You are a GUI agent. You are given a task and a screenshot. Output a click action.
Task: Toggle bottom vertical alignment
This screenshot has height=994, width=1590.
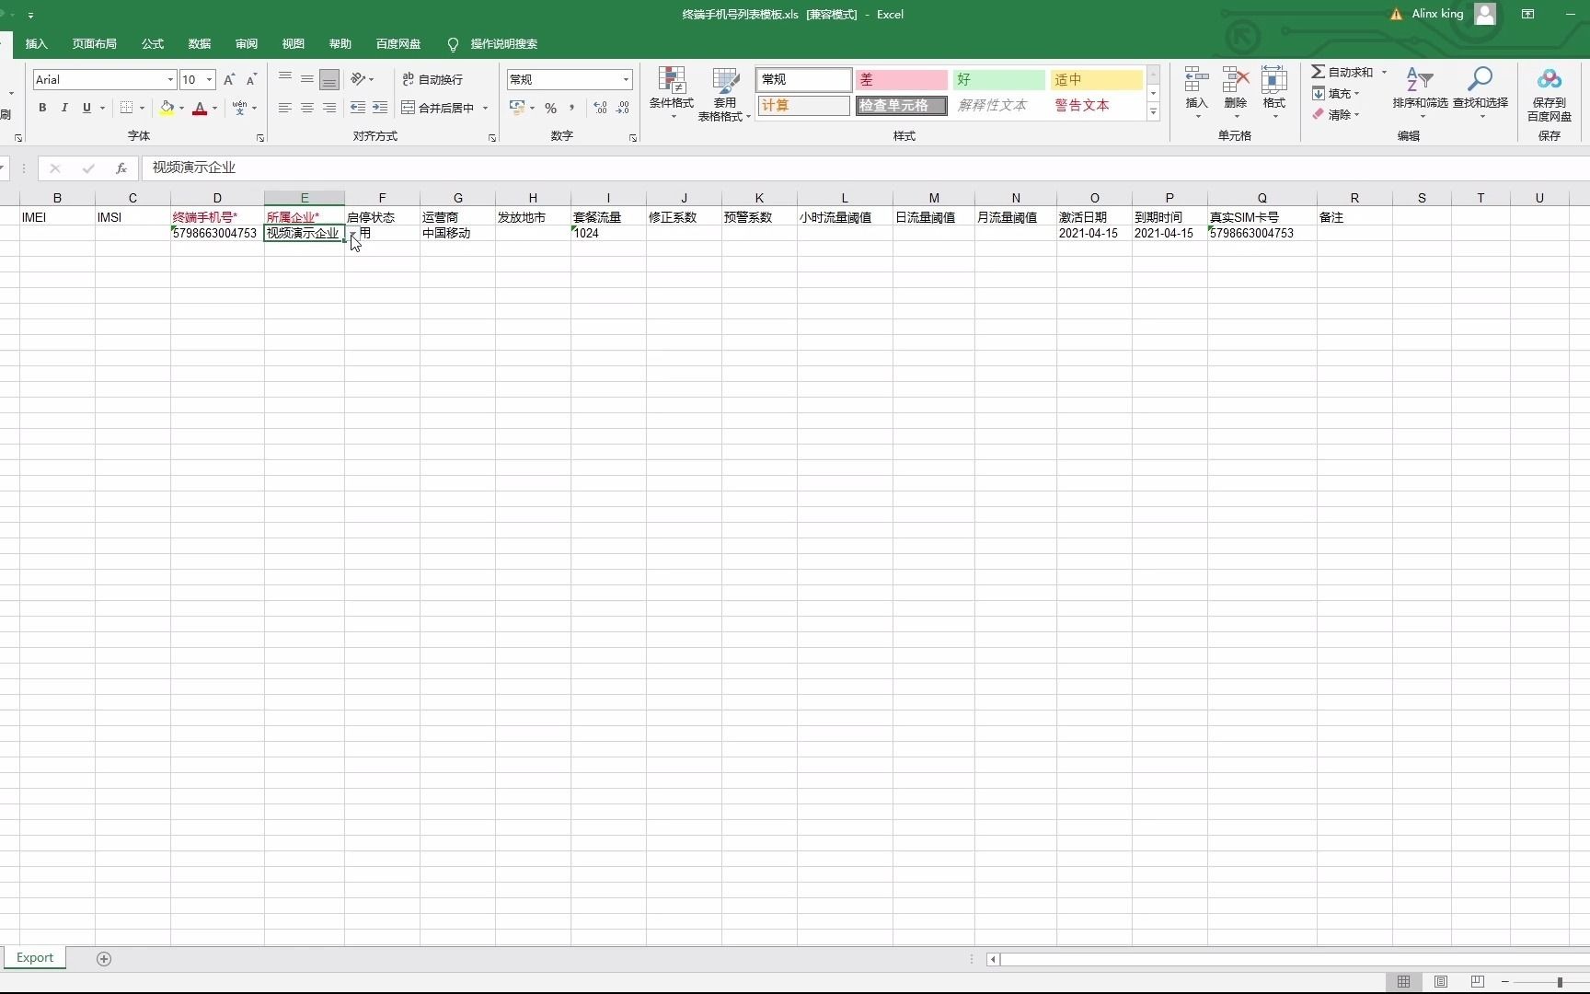pos(329,80)
